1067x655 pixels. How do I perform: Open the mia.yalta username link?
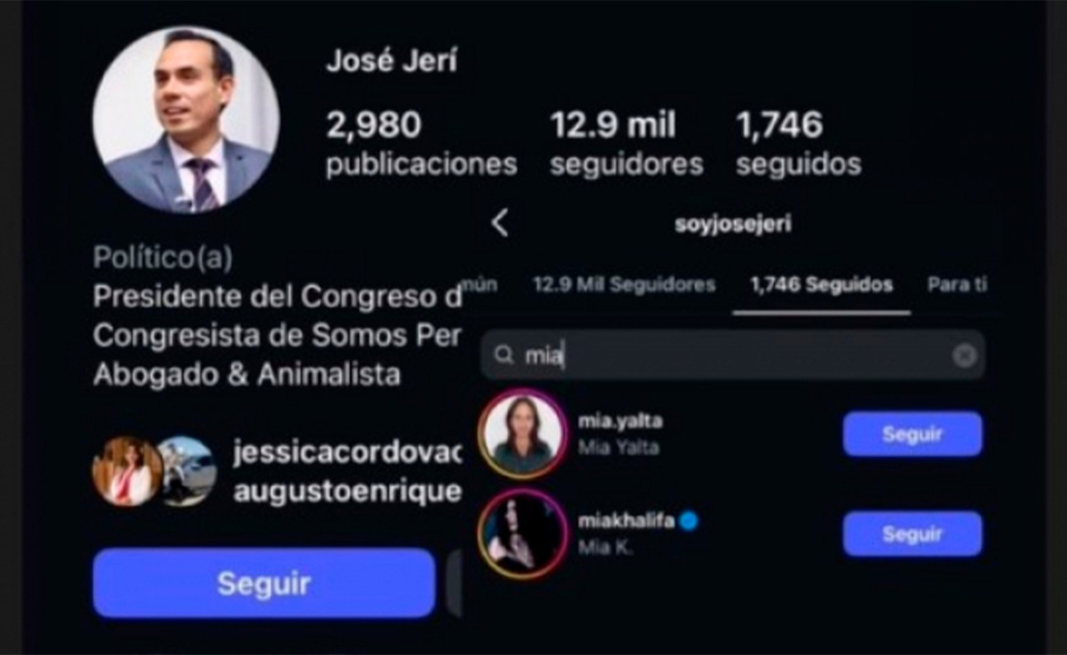620,421
